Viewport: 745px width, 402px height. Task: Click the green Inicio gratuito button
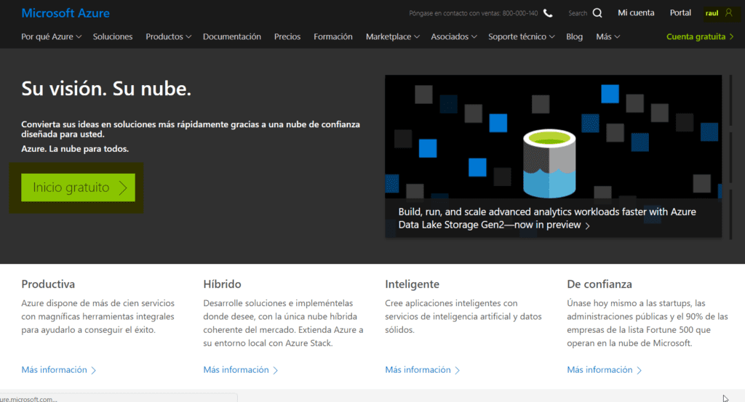click(x=78, y=188)
